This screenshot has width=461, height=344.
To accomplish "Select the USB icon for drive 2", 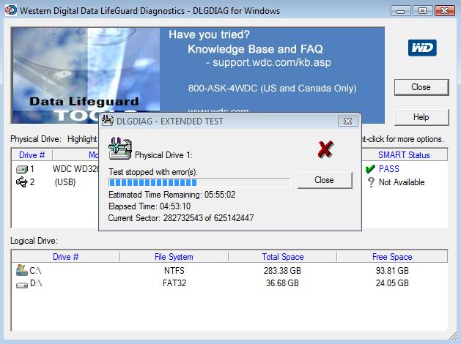I will [x=21, y=182].
